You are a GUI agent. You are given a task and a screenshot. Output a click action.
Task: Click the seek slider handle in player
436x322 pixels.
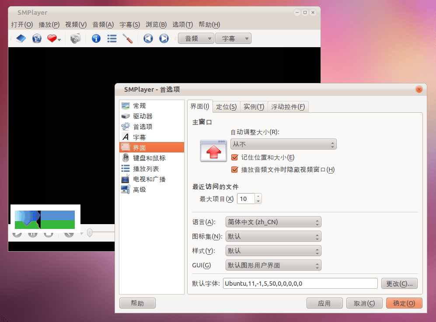90,232
